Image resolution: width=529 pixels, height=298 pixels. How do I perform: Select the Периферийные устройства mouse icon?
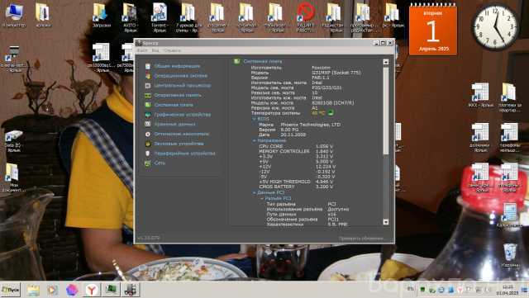pyautogui.click(x=148, y=154)
